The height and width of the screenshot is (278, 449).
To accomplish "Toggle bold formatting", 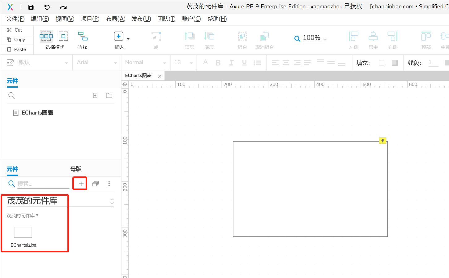I will point(218,63).
